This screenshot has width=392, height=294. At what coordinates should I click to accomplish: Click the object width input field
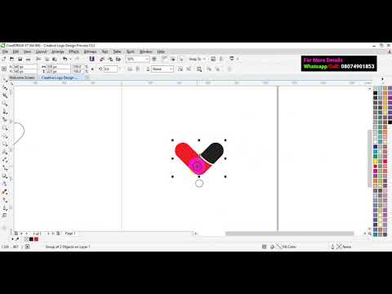(58, 67)
